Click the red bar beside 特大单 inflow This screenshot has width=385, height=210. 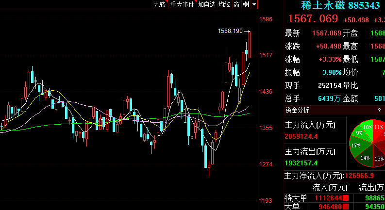pos(346,198)
